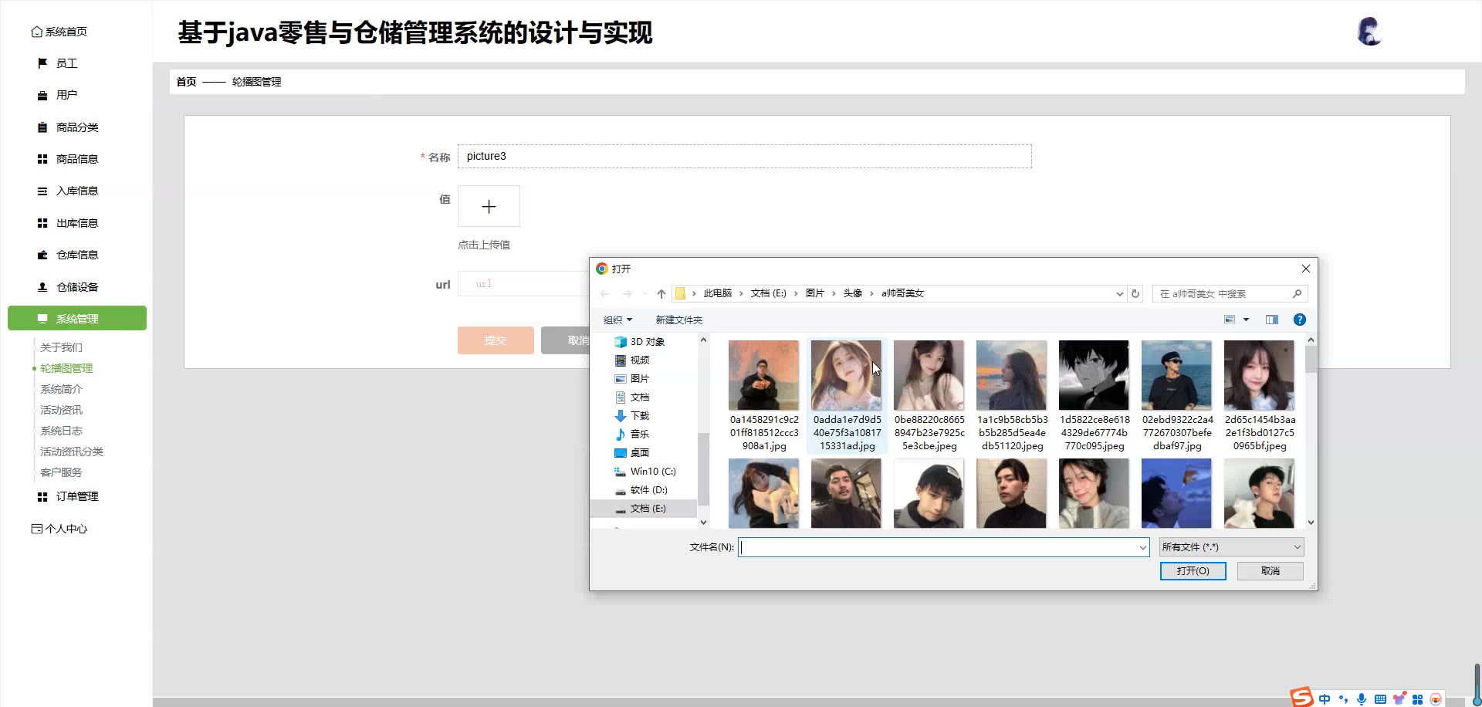Open the 文件名 combo box dropdown arrow
The width and height of the screenshot is (1482, 707).
1143,547
